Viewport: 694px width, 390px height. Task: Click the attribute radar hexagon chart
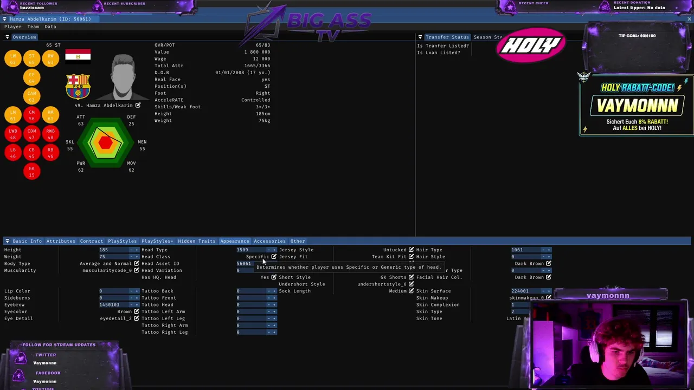(105, 142)
